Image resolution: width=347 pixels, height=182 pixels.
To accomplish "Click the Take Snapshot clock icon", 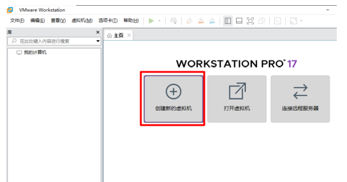I will 189,21.
